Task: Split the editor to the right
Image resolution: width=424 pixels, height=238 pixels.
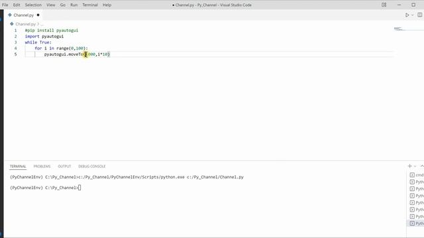Action: click(419, 15)
